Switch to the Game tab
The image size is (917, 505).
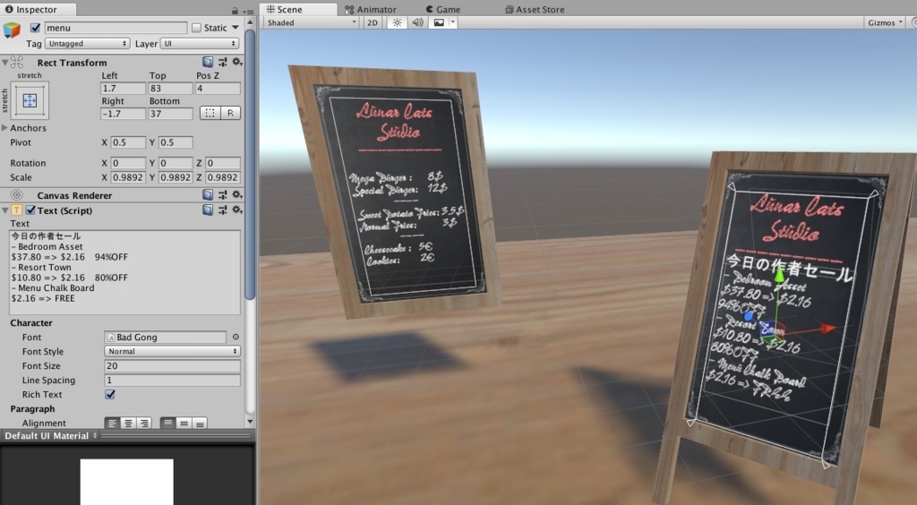[442, 9]
